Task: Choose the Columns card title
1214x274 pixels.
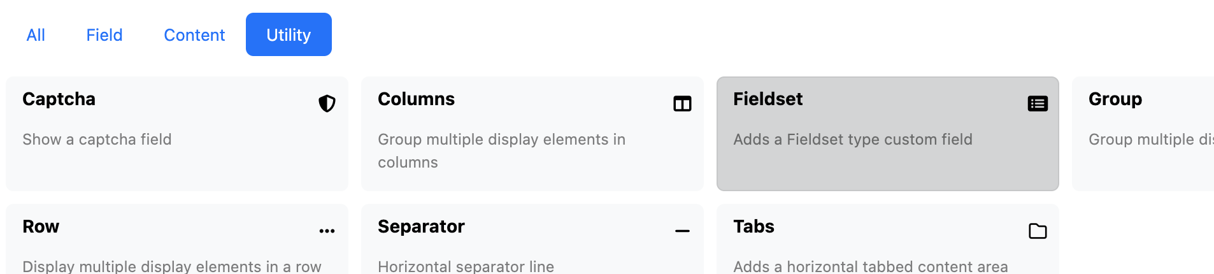Action: (416, 99)
